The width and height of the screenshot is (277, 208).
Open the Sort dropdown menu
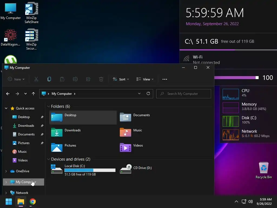121,79
